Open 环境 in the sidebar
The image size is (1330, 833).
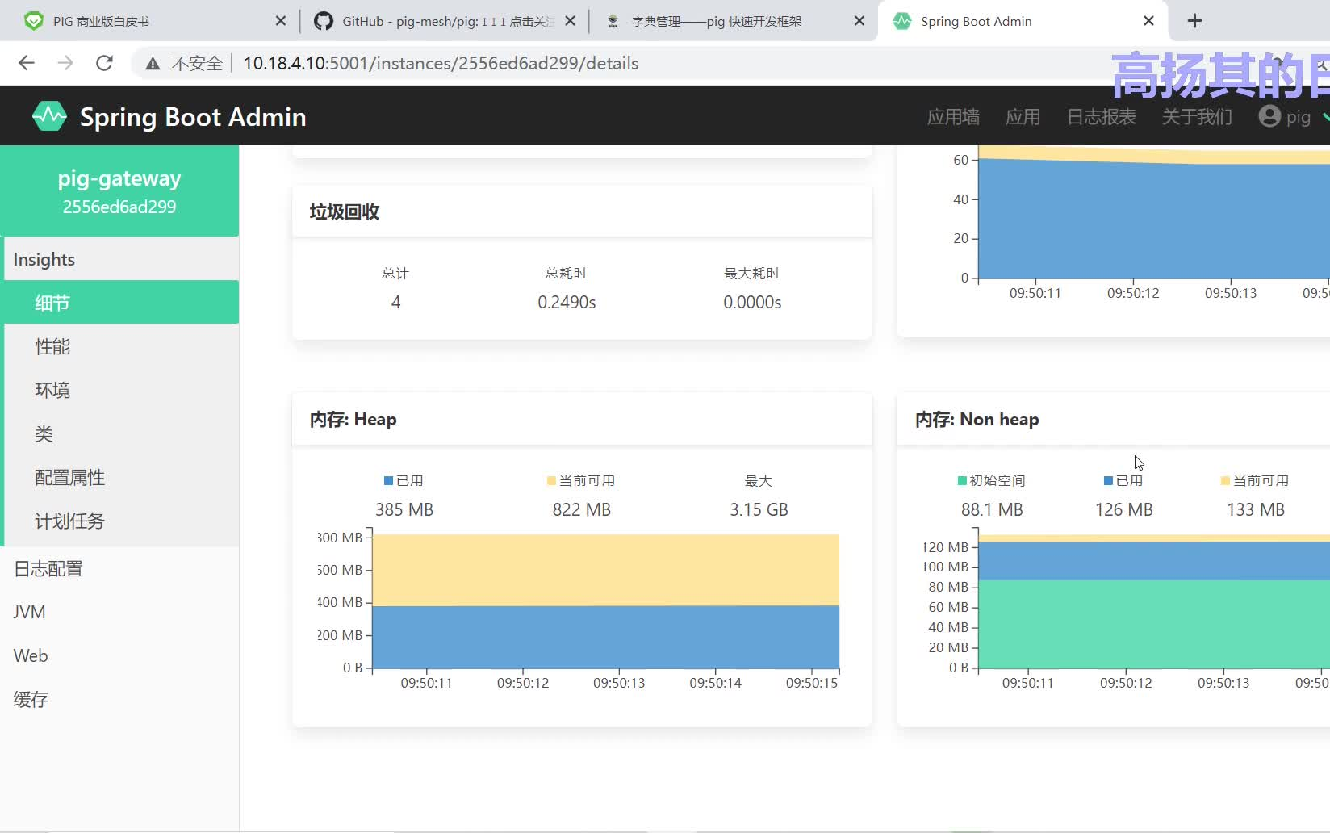coord(121,390)
